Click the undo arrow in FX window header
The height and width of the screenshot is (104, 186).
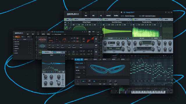tap(90, 34)
